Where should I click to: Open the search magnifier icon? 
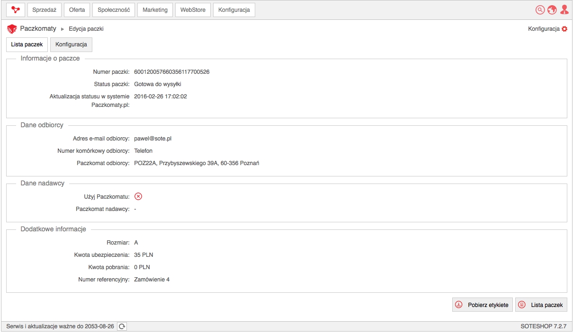click(540, 10)
